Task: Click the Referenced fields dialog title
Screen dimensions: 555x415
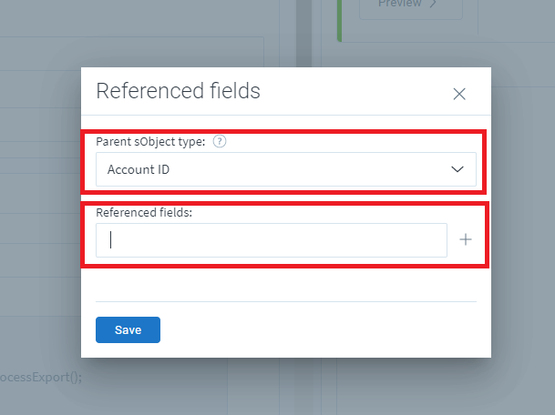Action: click(x=178, y=91)
